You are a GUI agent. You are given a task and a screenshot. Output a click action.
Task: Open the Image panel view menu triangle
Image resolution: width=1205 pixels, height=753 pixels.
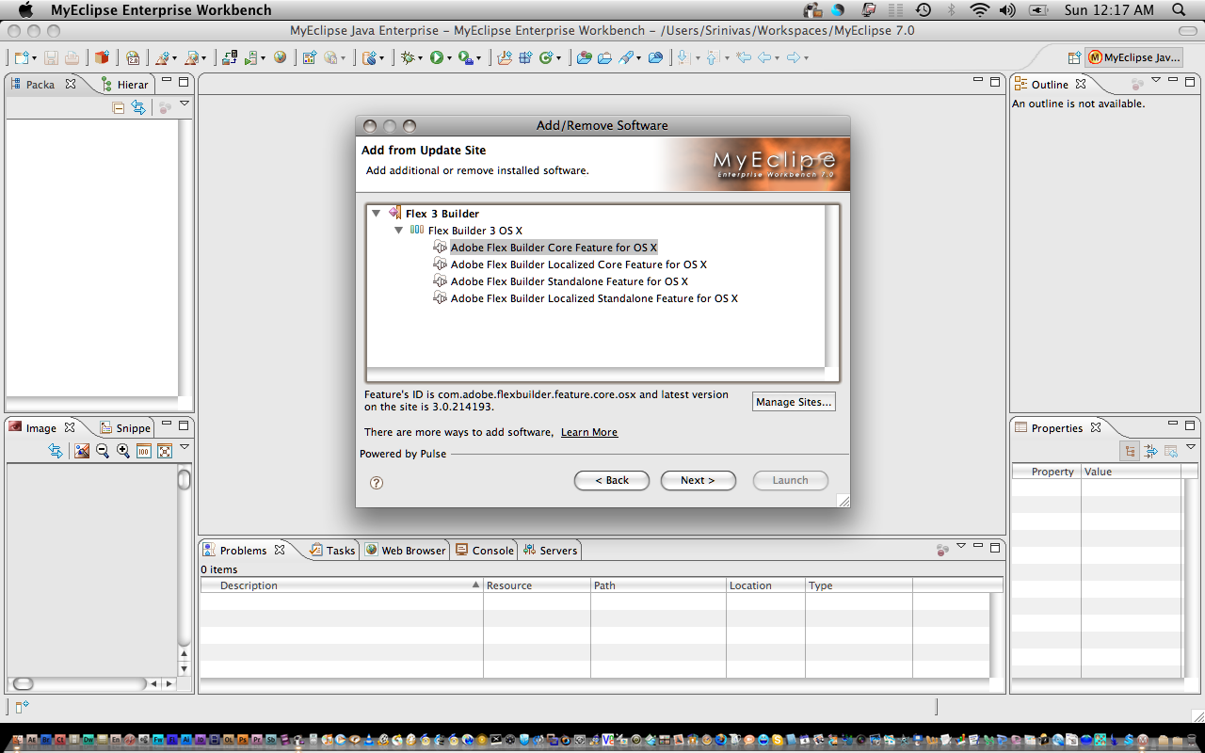pos(185,447)
